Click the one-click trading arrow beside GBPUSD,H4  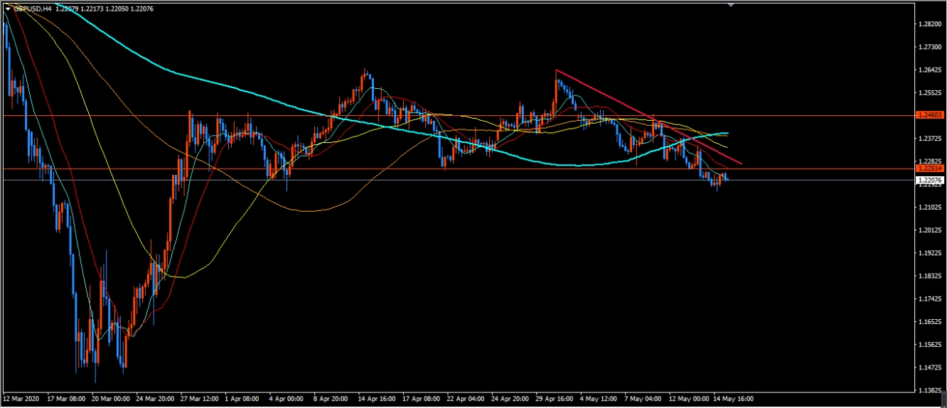click(7, 9)
